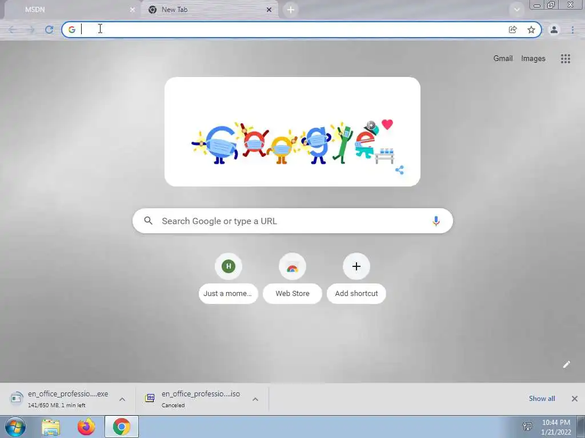Open the Windows Start menu
Image resolution: width=585 pixels, height=438 pixels.
[x=15, y=427]
